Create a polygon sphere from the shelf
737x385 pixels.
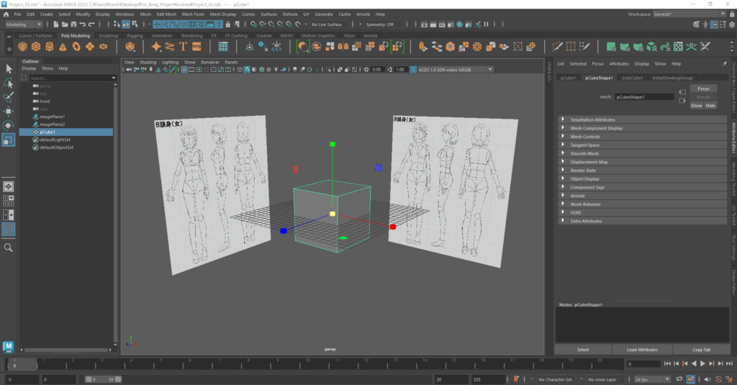click(22, 47)
